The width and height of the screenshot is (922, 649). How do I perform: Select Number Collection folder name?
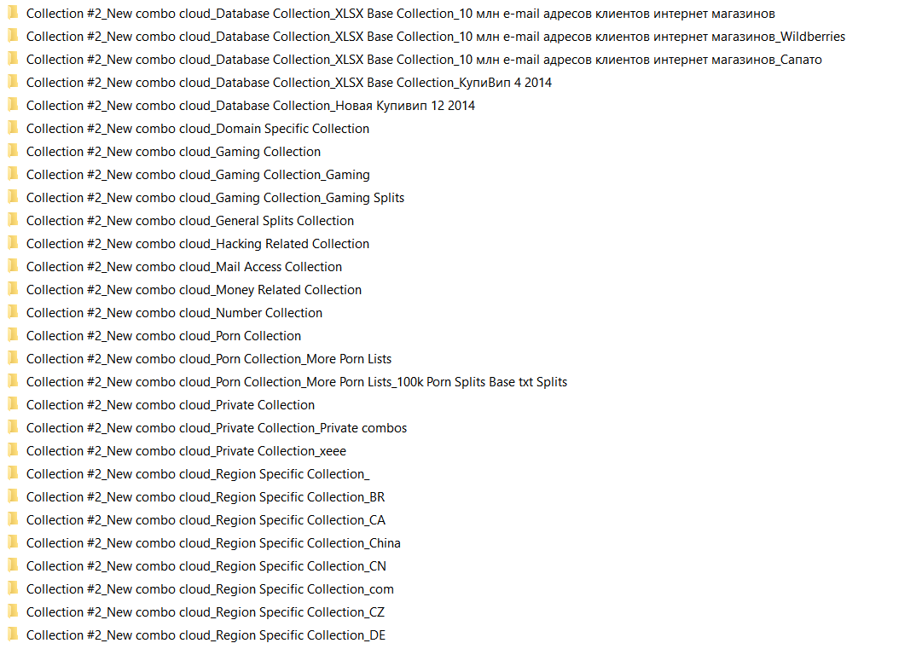[174, 313]
